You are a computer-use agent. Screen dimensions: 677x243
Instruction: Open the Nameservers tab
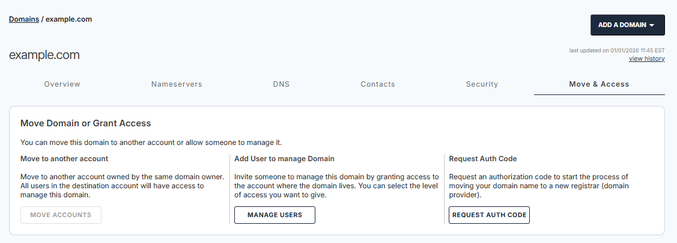click(x=177, y=84)
